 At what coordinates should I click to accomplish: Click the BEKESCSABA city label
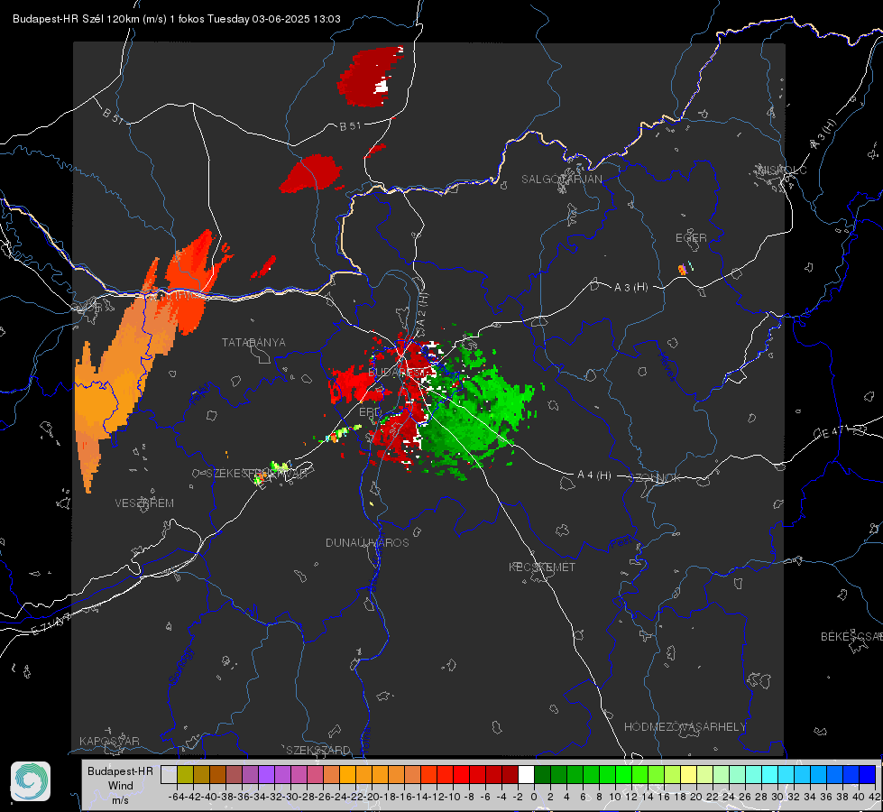point(851,637)
